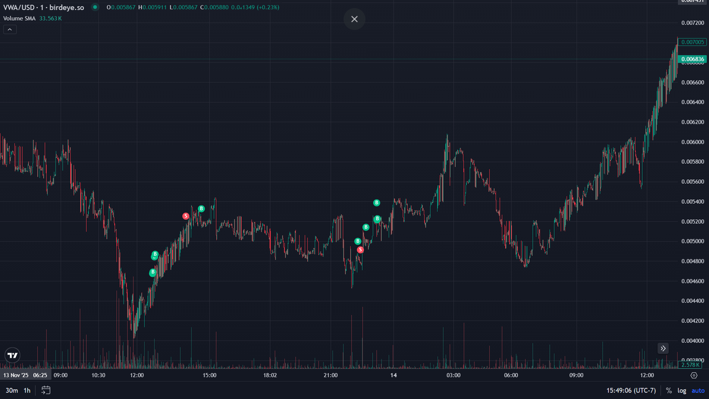709x399 pixels.
Task: Click the 0.005000 price axis label
Action: pos(692,241)
